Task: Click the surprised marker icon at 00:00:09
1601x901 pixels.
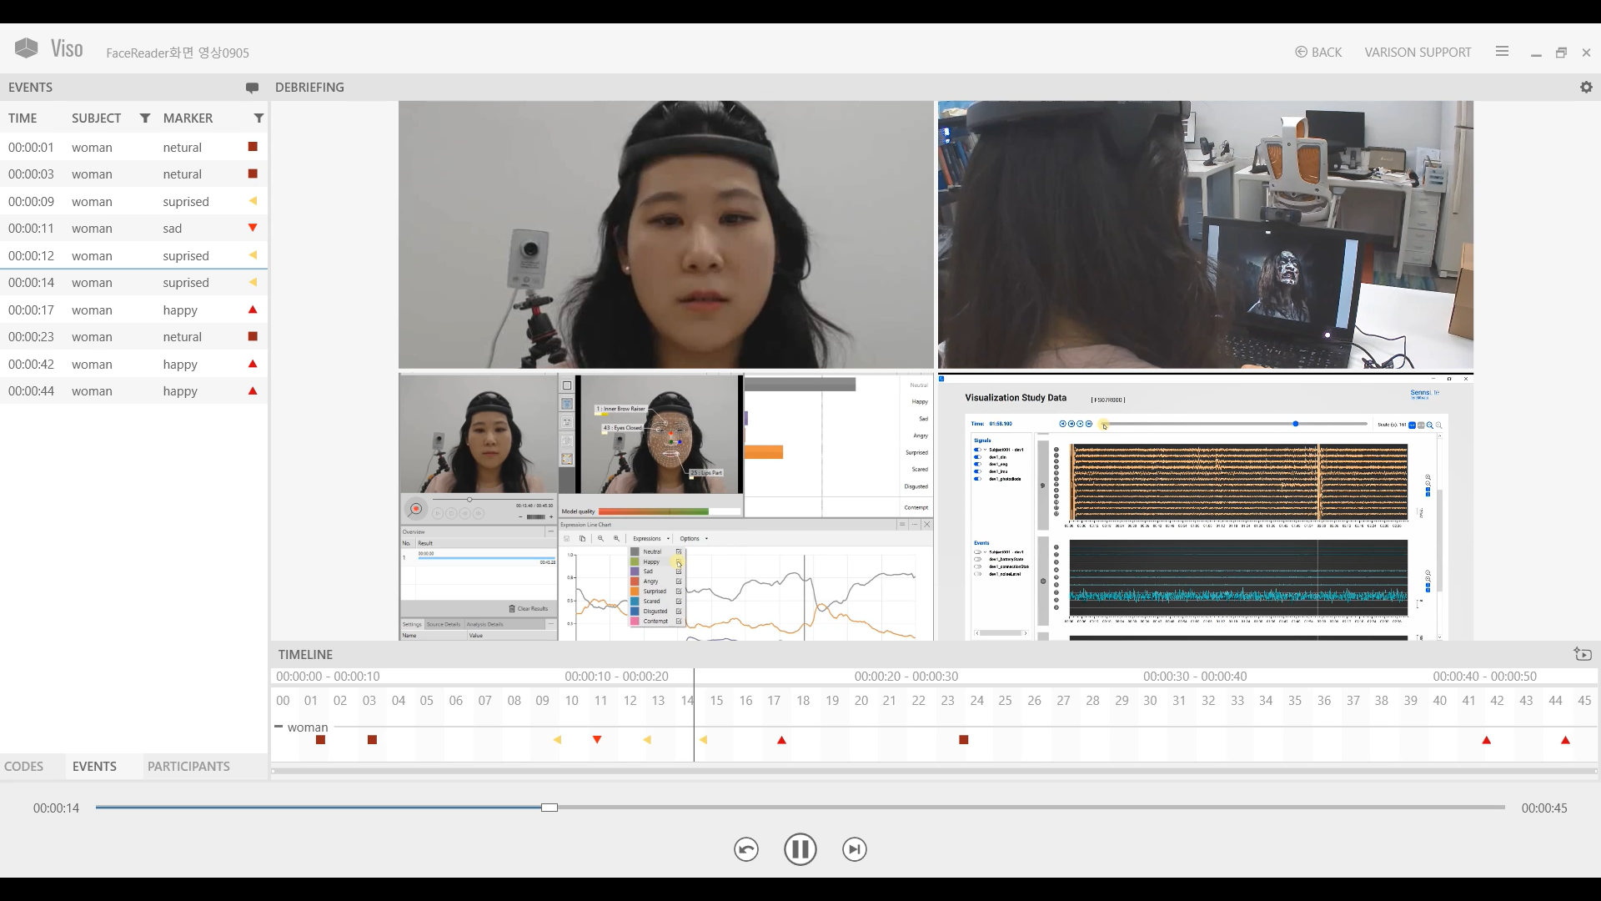Action: coord(253,201)
